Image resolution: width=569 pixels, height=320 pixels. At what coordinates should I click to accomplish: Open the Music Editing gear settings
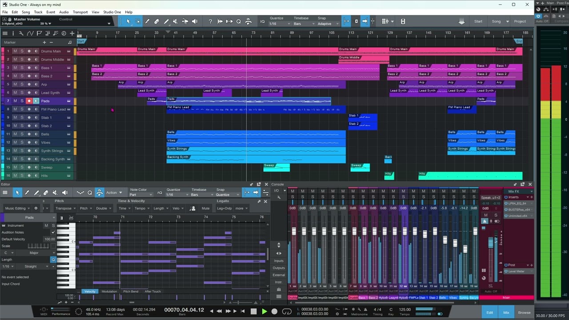[36, 208]
